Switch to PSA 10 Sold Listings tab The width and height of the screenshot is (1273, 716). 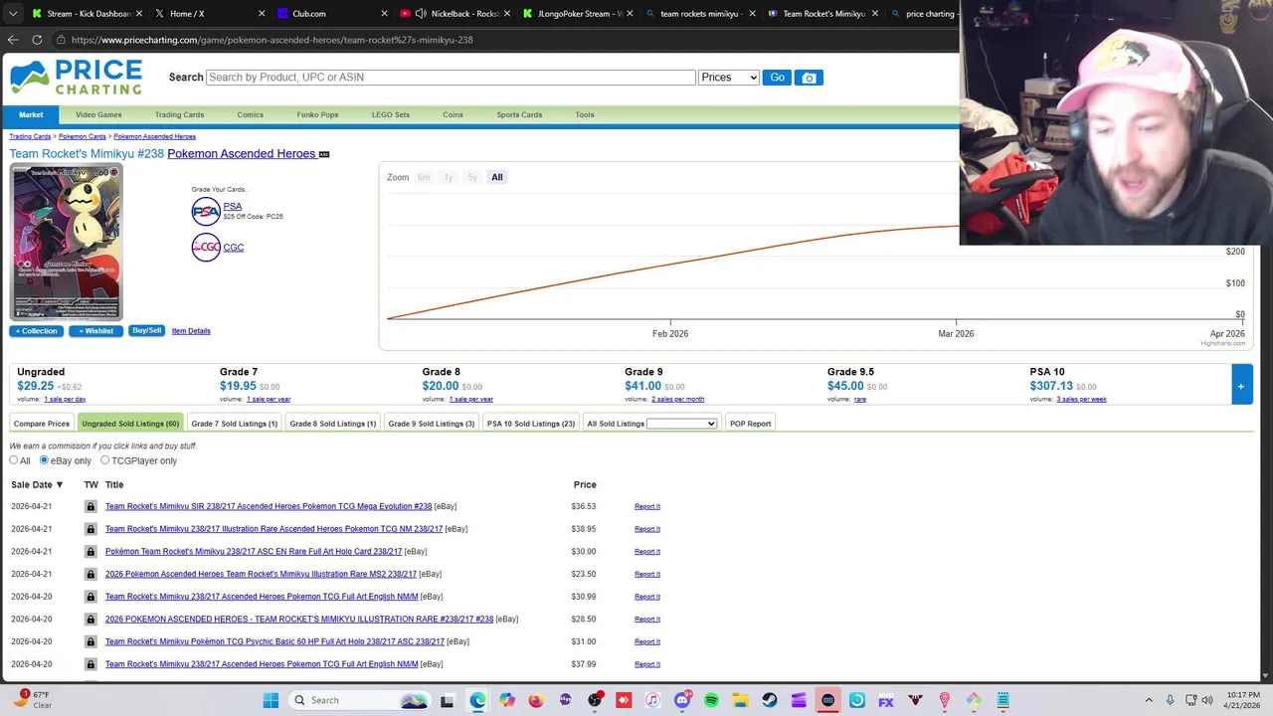(x=530, y=424)
